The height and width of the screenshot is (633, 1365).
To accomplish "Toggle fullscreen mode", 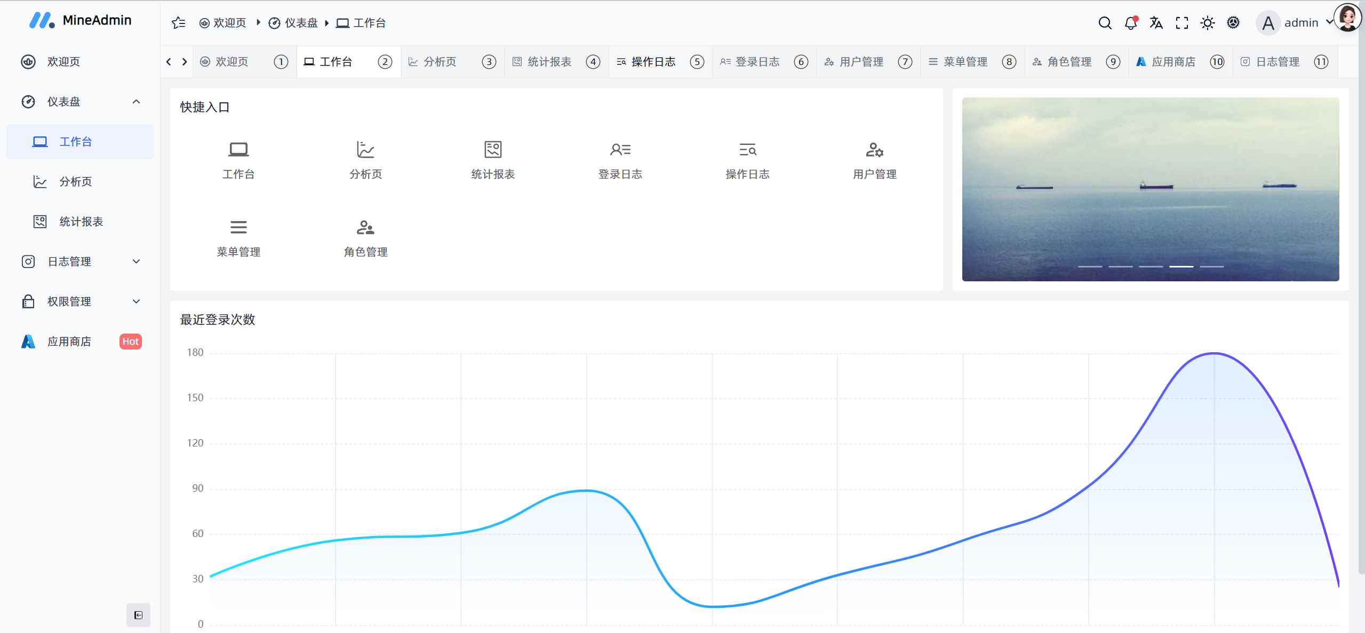I will point(1182,23).
